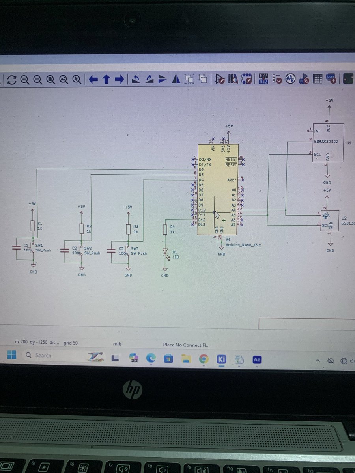Click the Zoom to Fit icon
This screenshot has width=355, height=473.
pos(51,80)
